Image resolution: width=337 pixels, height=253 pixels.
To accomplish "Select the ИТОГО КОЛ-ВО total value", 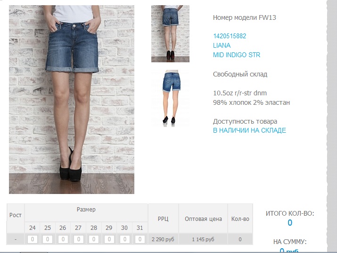I will (290, 222).
